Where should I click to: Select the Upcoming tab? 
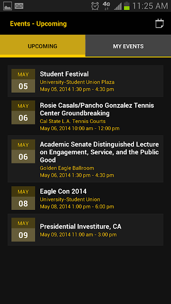pos(42,46)
